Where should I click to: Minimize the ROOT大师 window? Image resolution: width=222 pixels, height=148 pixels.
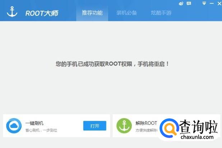(212, 3)
